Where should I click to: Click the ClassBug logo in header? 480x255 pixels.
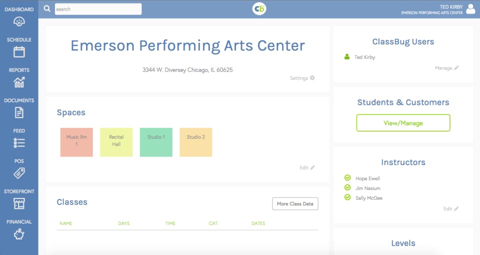(x=259, y=9)
